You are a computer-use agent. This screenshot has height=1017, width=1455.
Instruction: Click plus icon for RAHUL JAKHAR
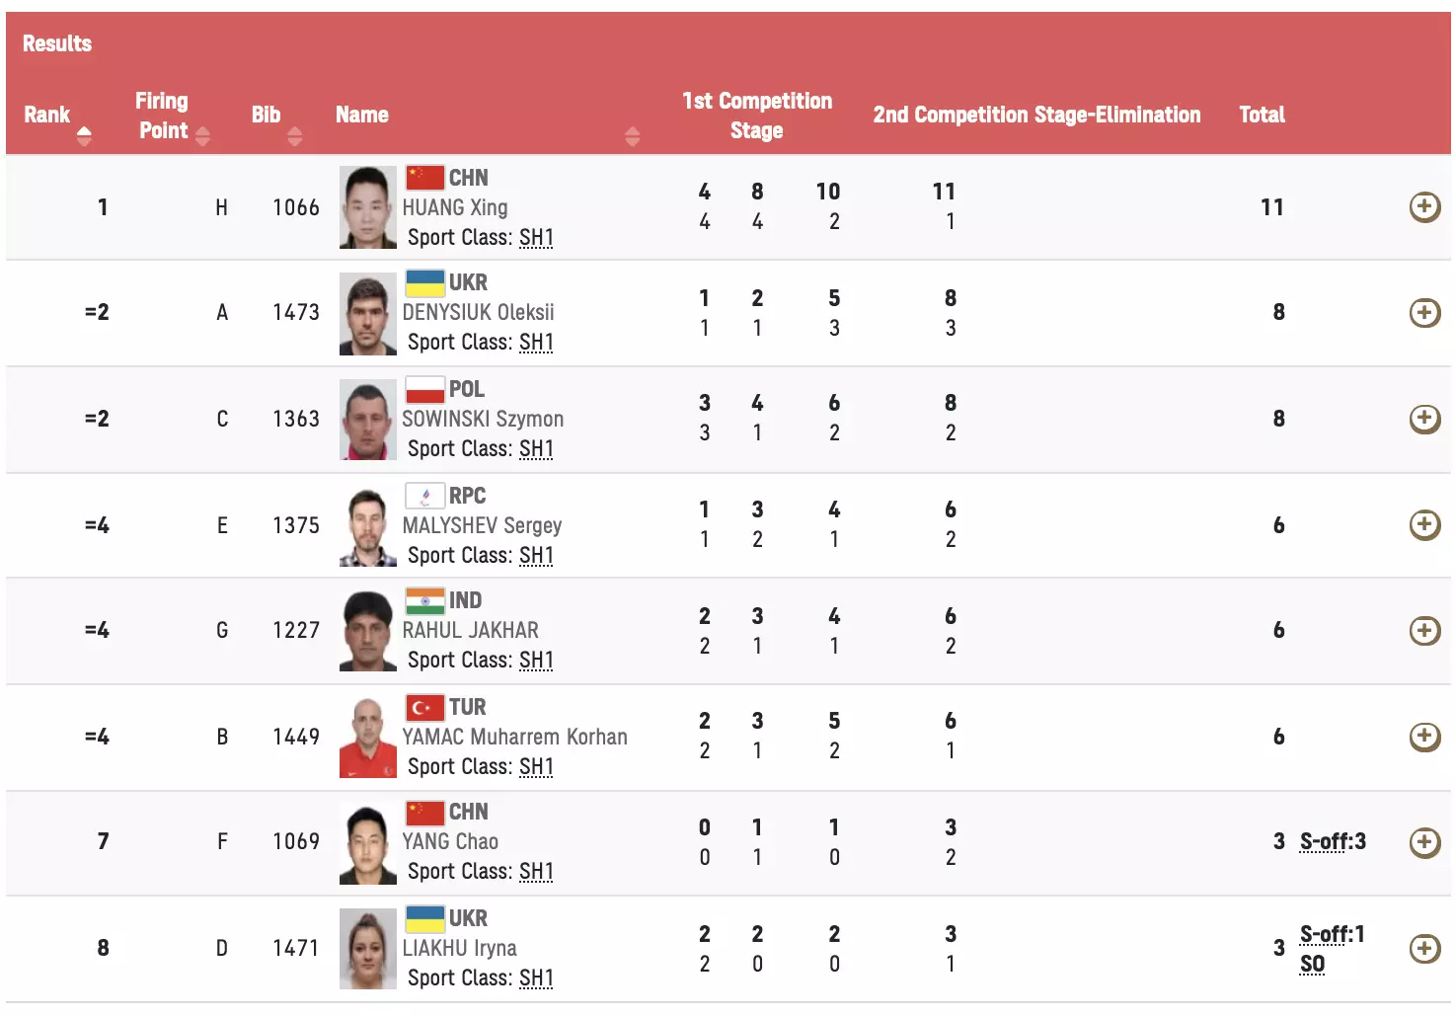1423,631
